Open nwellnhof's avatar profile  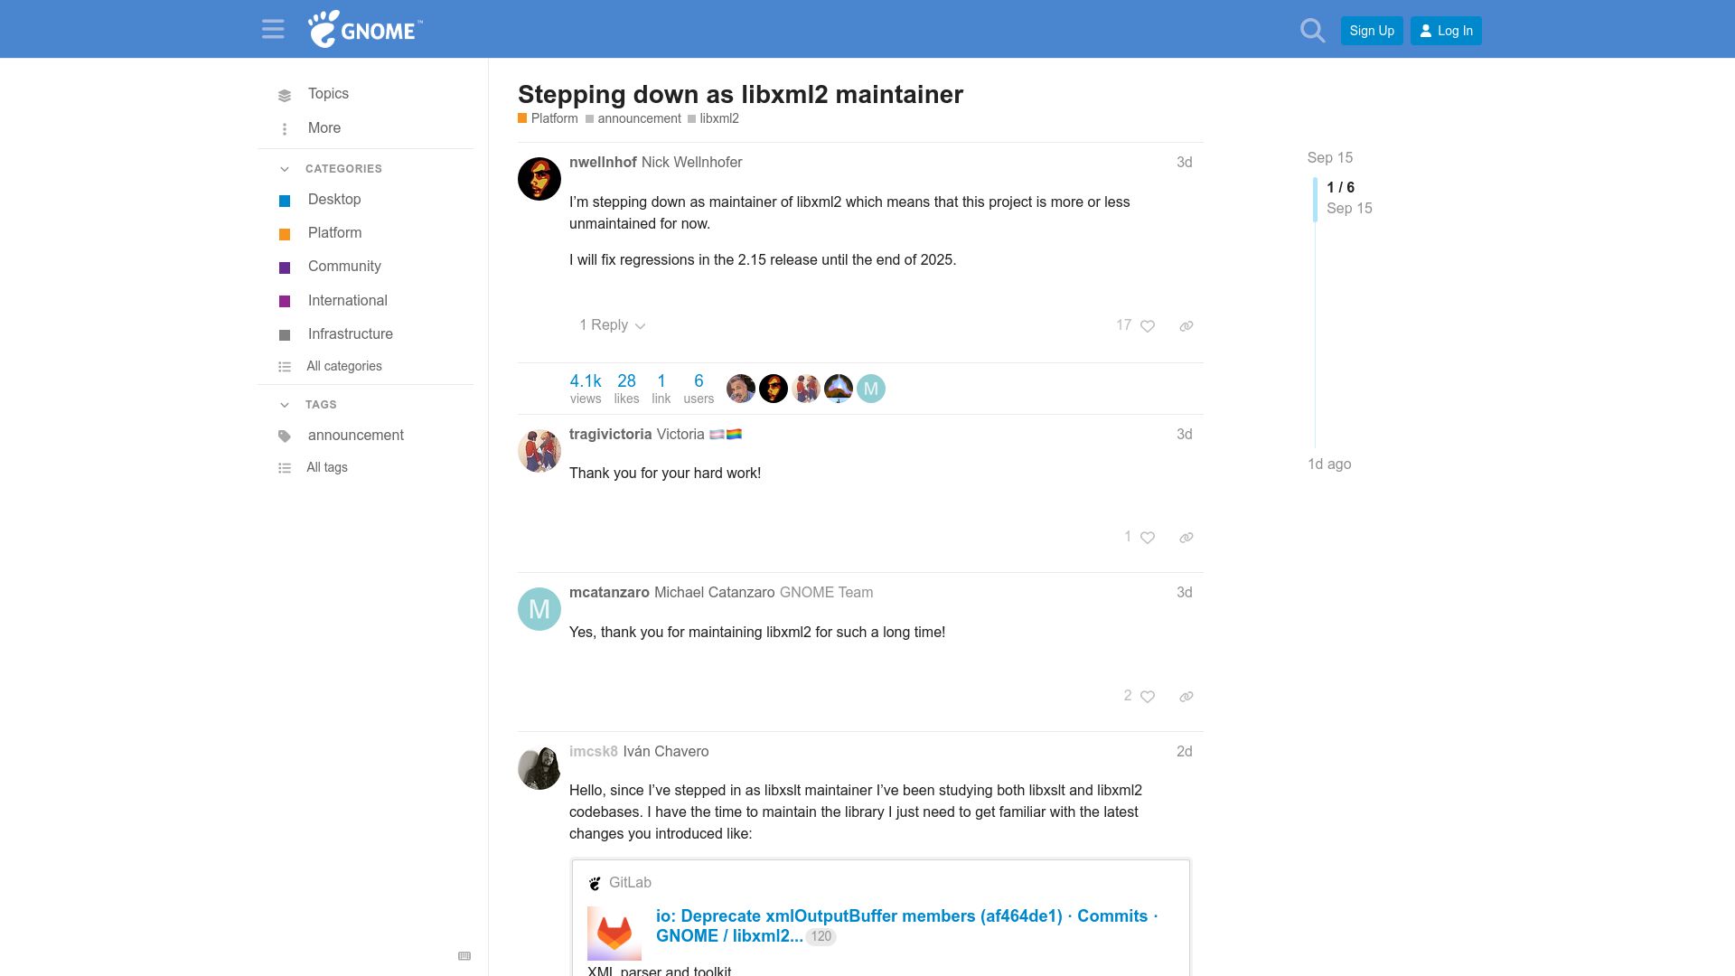539,179
